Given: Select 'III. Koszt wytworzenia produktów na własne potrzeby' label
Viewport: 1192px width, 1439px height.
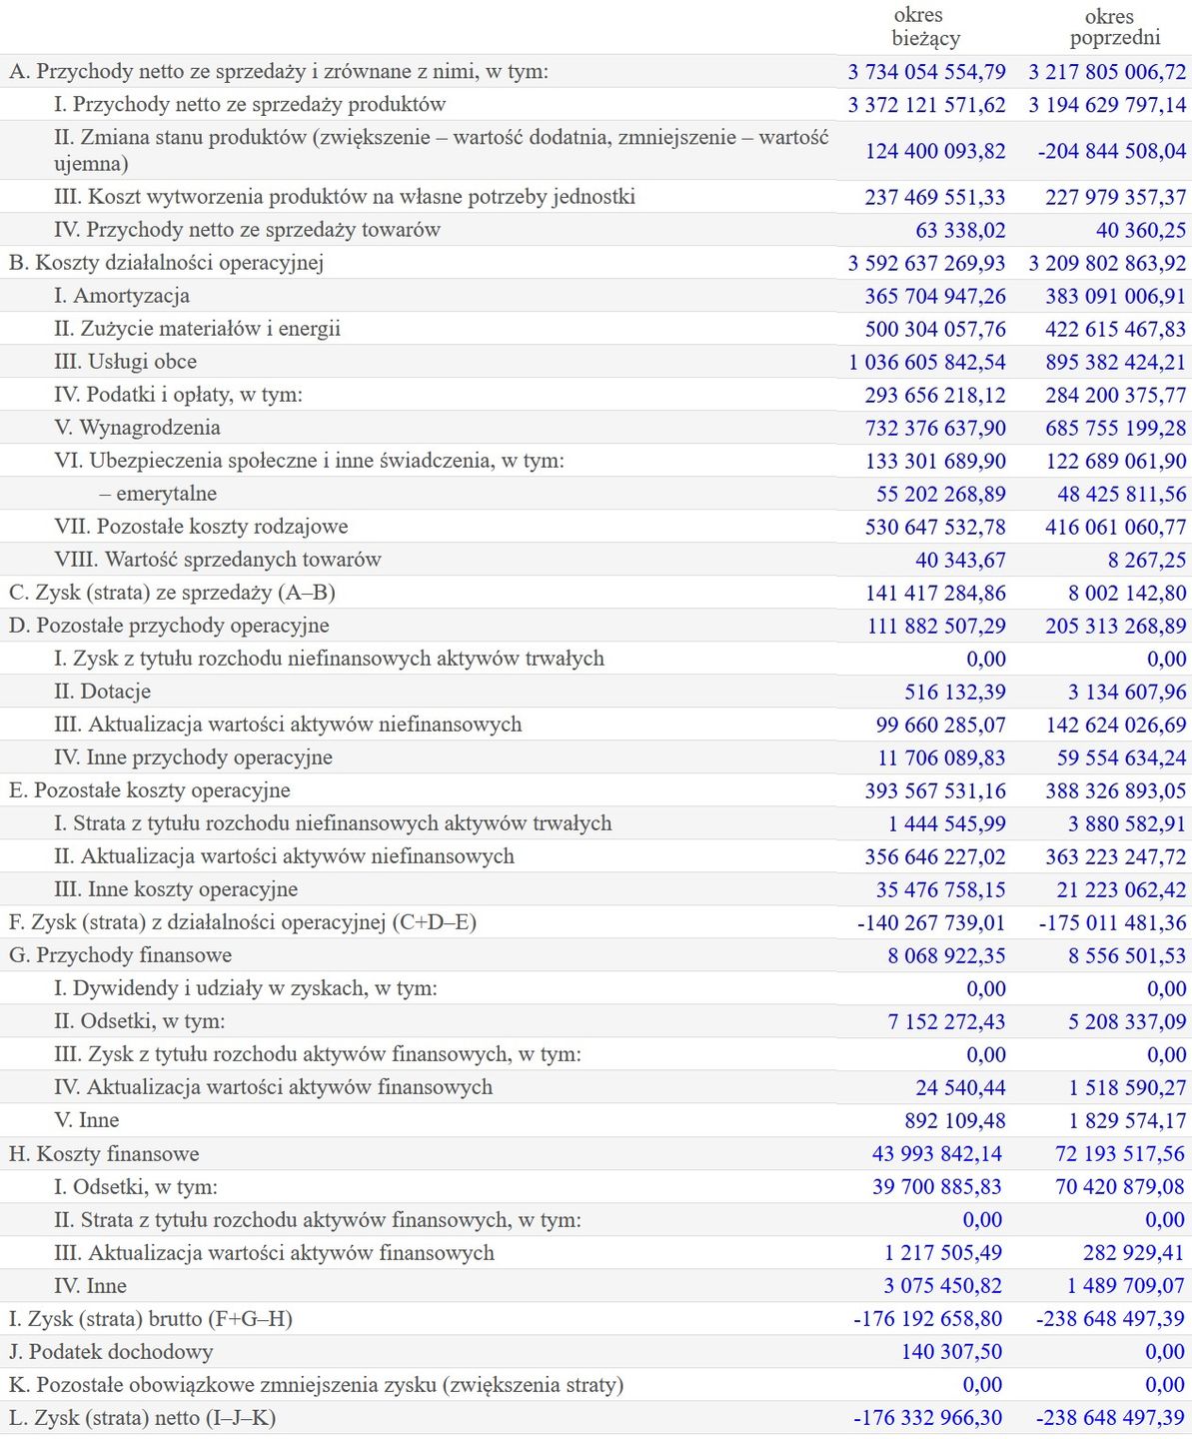Looking at the screenshot, I should pos(345,196).
